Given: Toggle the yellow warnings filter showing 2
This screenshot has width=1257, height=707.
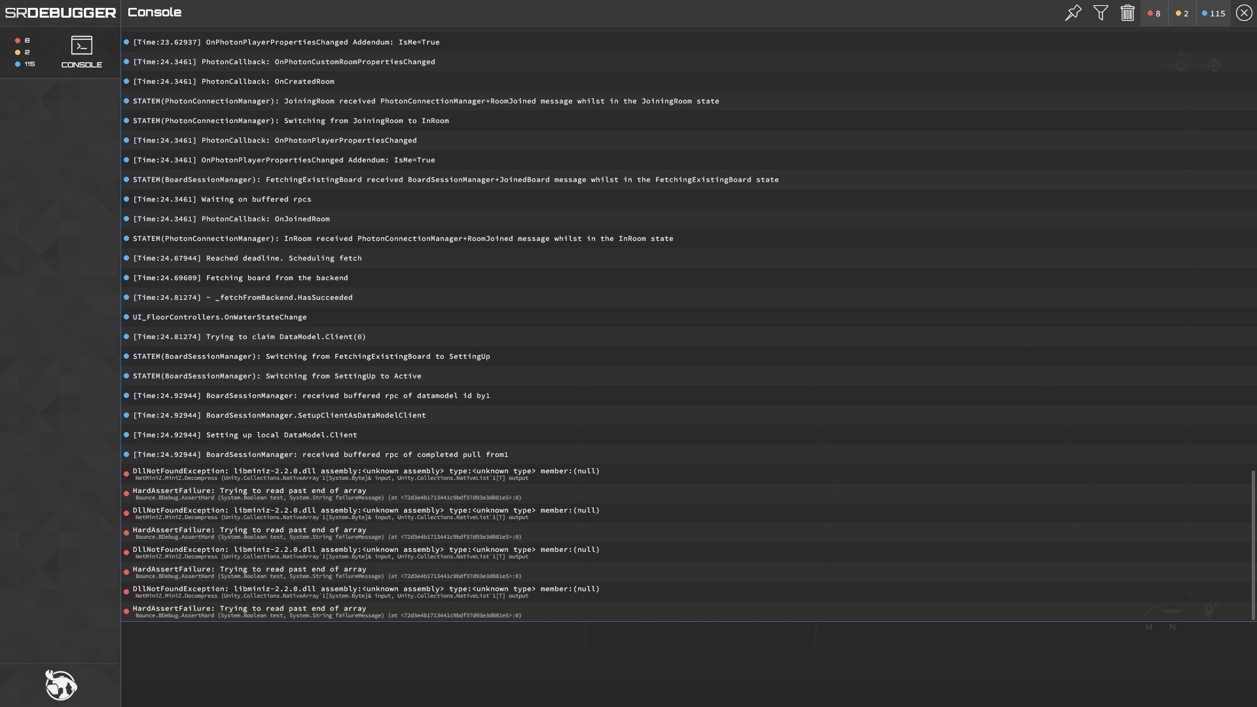Looking at the screenshot, I should pyautogui.click(x=1182, y=13).
